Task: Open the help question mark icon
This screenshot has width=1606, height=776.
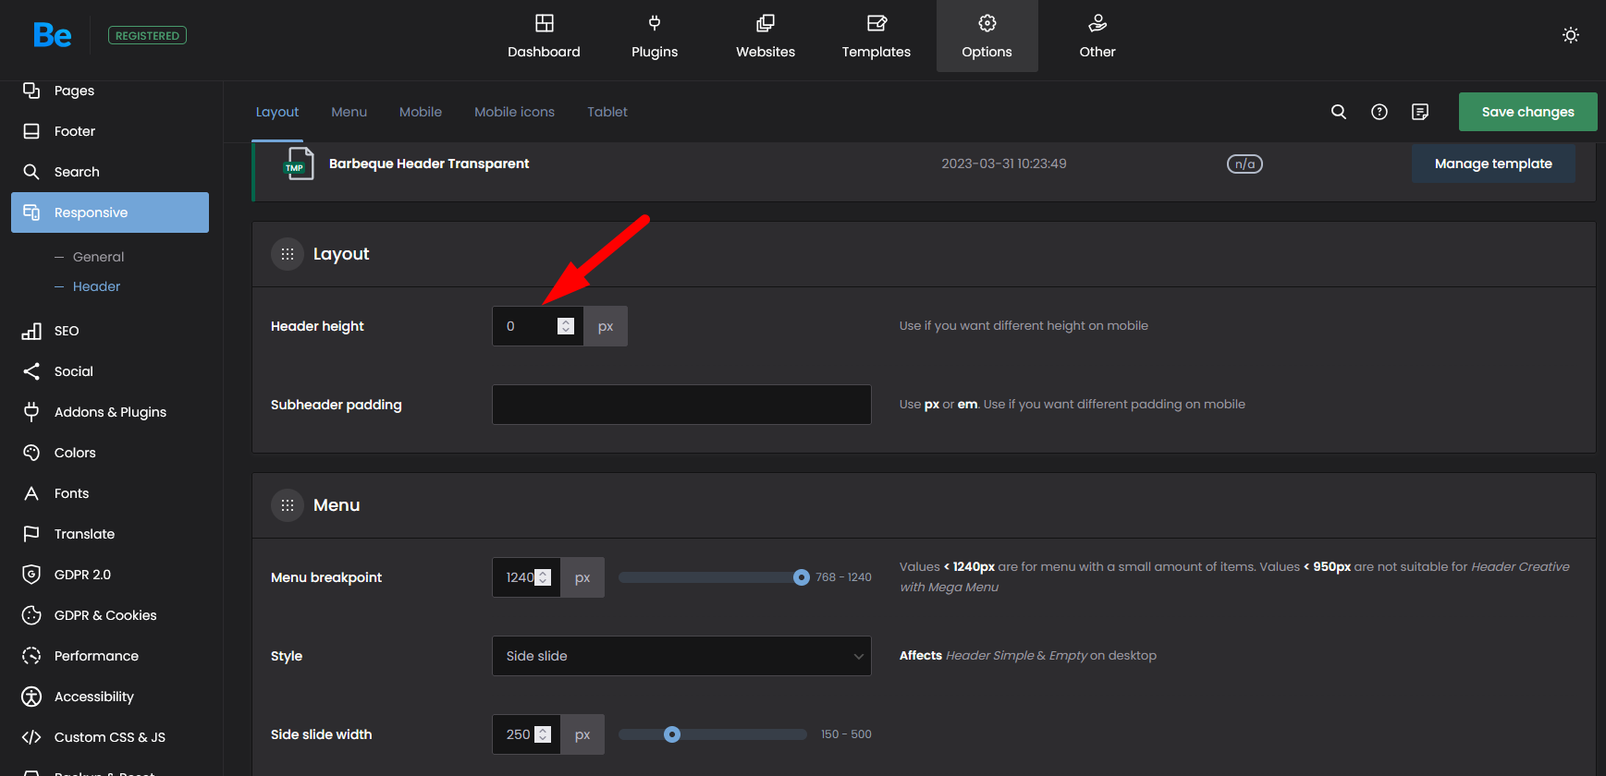Action: 1379,112
